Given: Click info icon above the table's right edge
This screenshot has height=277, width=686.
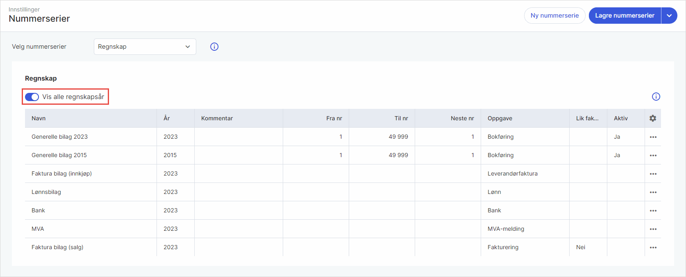Looking at the screenshot, I should (656, 97).
